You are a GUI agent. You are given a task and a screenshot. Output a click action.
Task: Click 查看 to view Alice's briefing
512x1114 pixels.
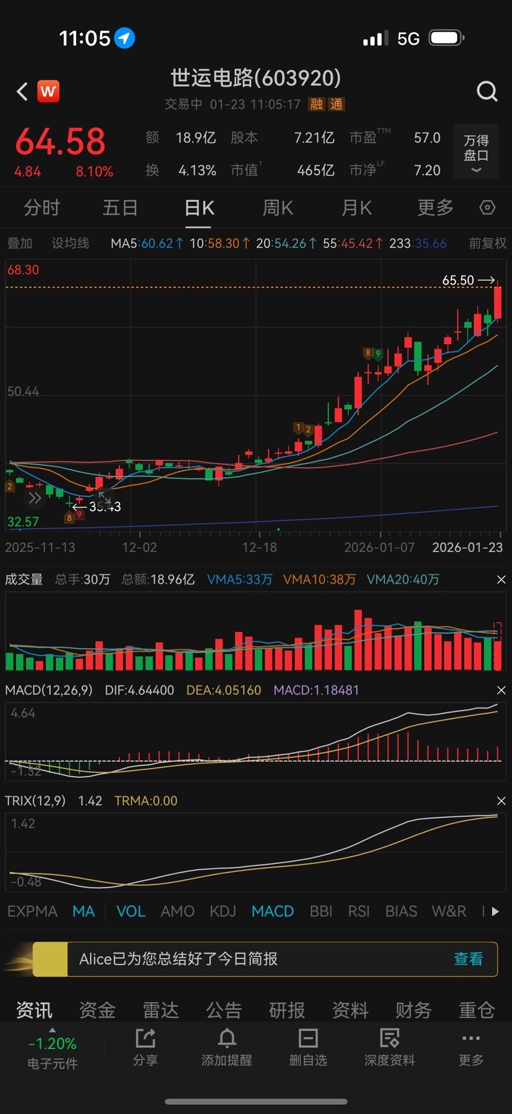(468, 959)
